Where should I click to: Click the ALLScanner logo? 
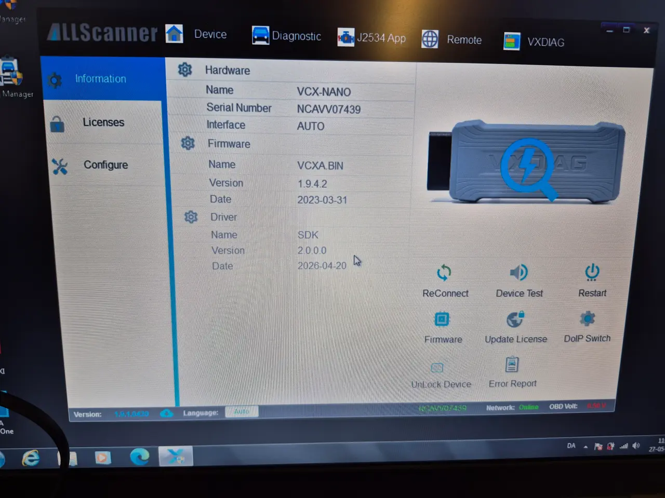pos(102,32)
